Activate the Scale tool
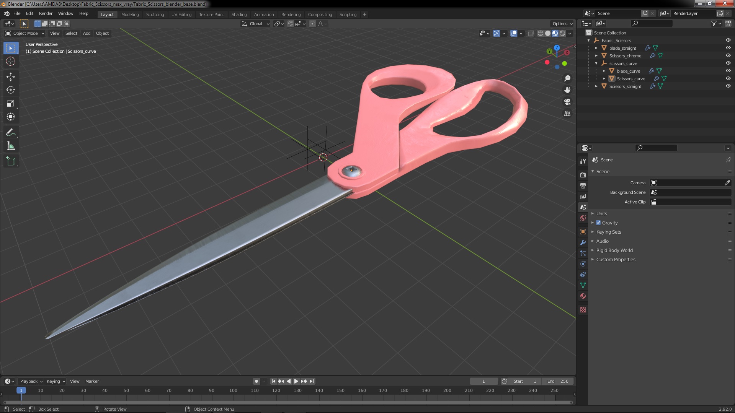Viewport: 735px width, 413px height. (11, 103)
